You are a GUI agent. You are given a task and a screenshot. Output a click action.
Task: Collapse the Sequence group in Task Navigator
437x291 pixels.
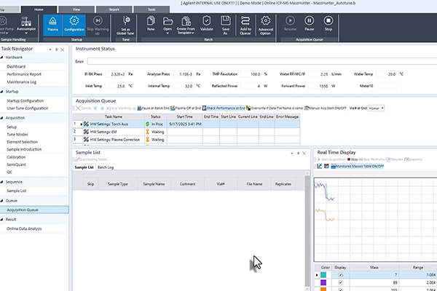tap(2, 182)
